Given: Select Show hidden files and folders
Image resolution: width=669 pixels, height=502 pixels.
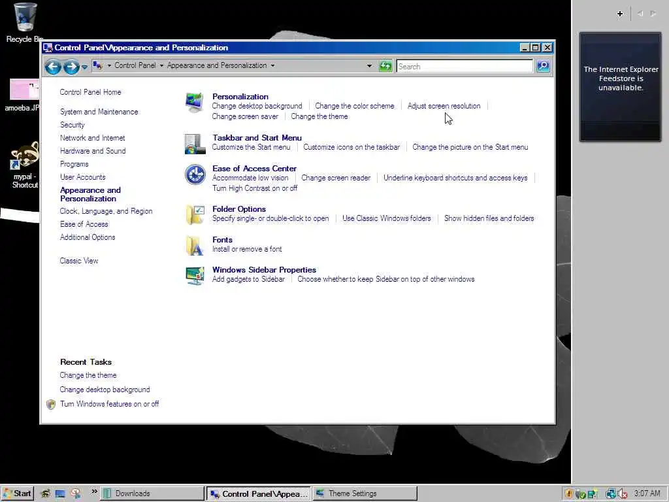Looking at the screenshot, I should coord(489,218).
